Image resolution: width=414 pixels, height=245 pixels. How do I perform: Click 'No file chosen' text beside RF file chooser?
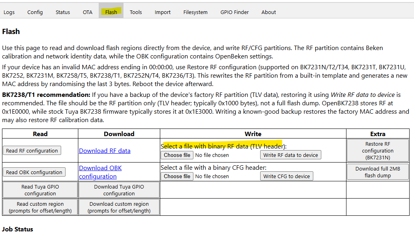[x=212, y=155]
